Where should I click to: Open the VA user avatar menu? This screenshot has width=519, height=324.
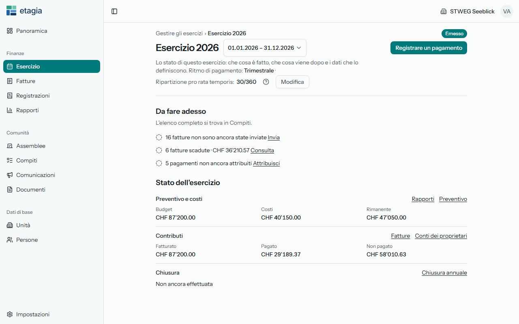pyautogui.click(x=507, y=11)
